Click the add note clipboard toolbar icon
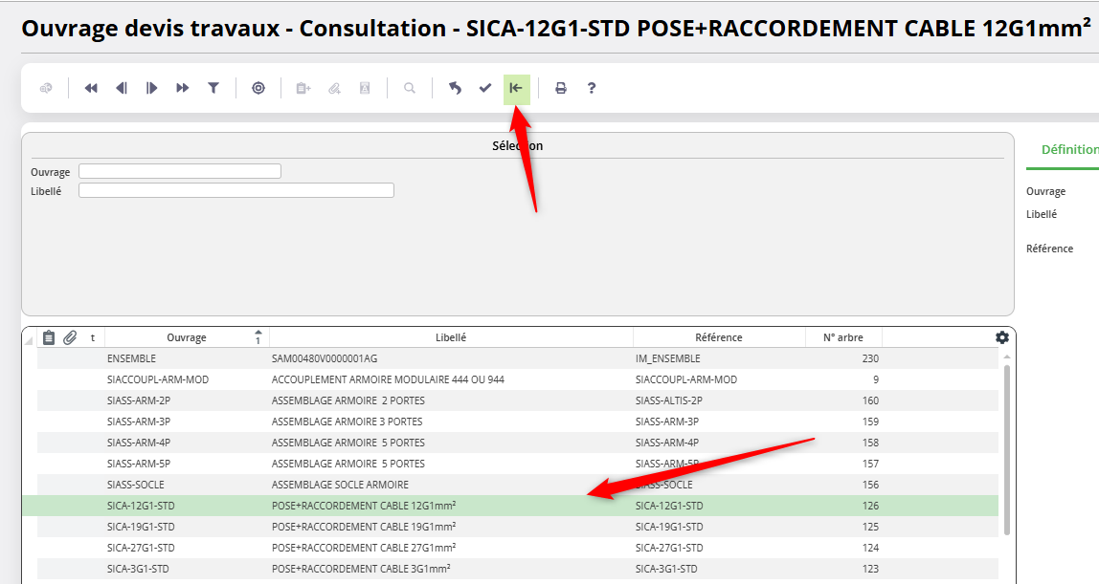This screenshot has height=584, width=1099. click(303, 88)
